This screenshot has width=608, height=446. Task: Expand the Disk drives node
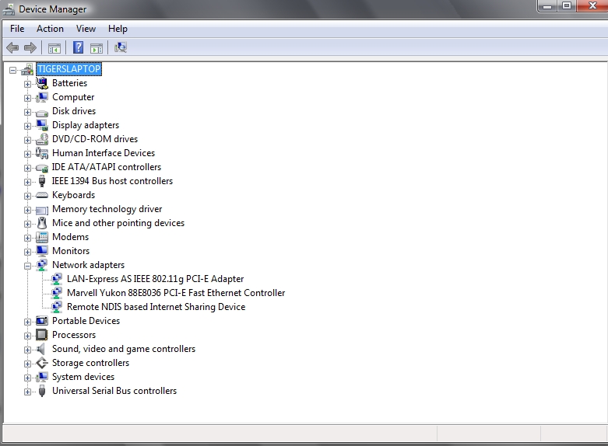pos(27,112)
